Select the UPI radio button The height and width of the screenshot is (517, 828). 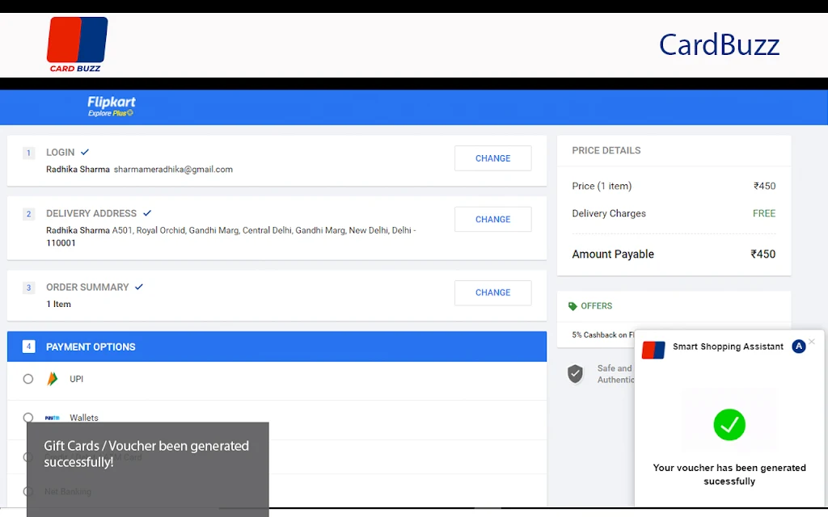pos(28,379)
